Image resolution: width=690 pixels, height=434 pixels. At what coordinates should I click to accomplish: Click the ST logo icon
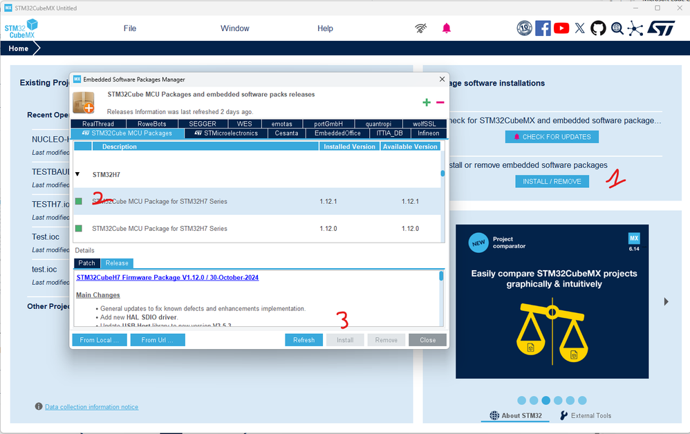coord(661,28)
